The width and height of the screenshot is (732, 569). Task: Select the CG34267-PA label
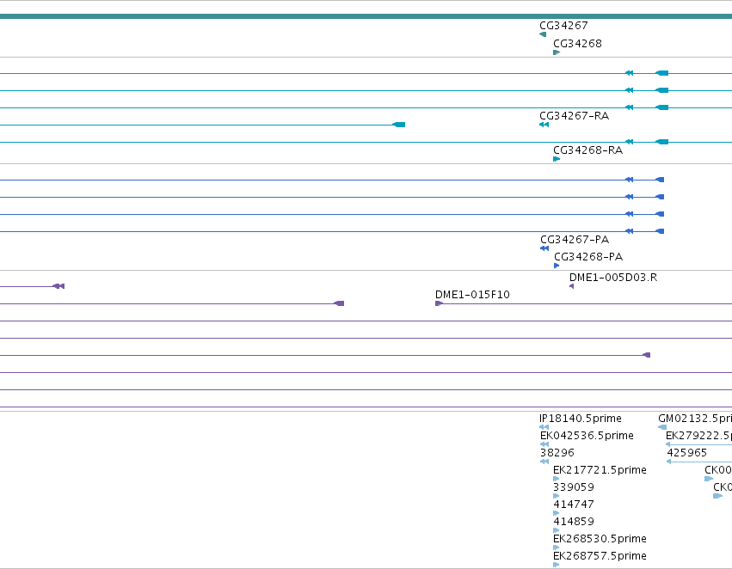tap(575, 240)
